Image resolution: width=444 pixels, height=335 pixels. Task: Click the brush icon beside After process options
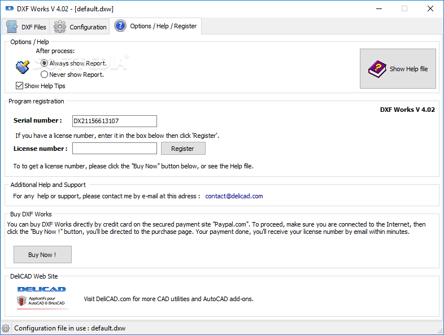tap(23, 67)
